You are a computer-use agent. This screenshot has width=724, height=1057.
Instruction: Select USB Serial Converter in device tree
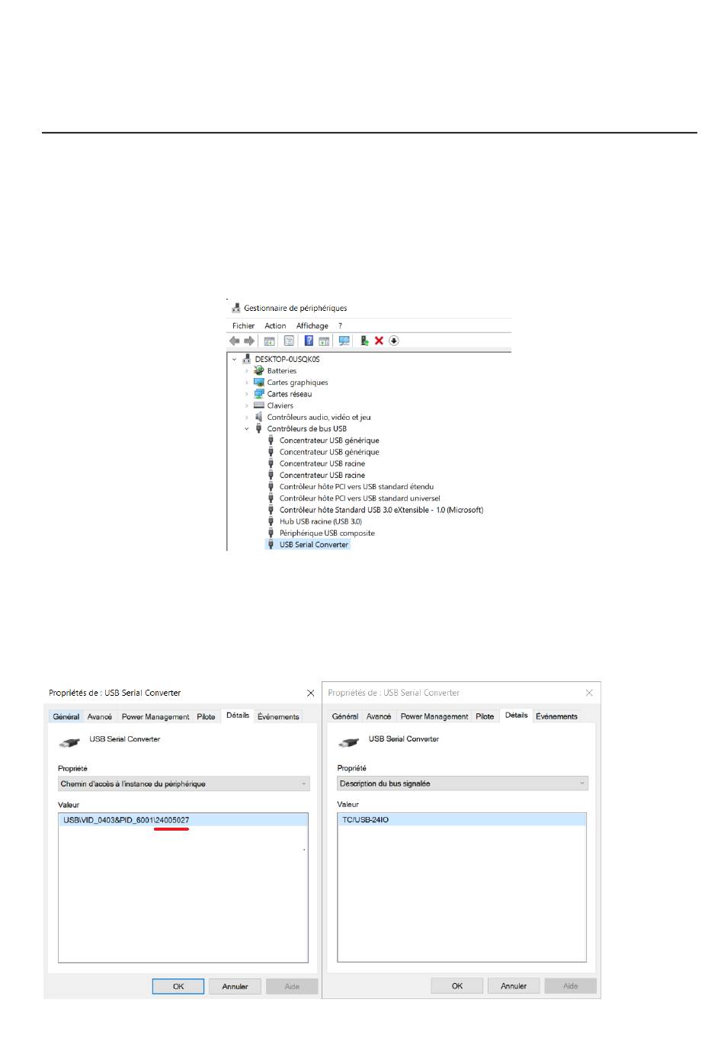313,545
